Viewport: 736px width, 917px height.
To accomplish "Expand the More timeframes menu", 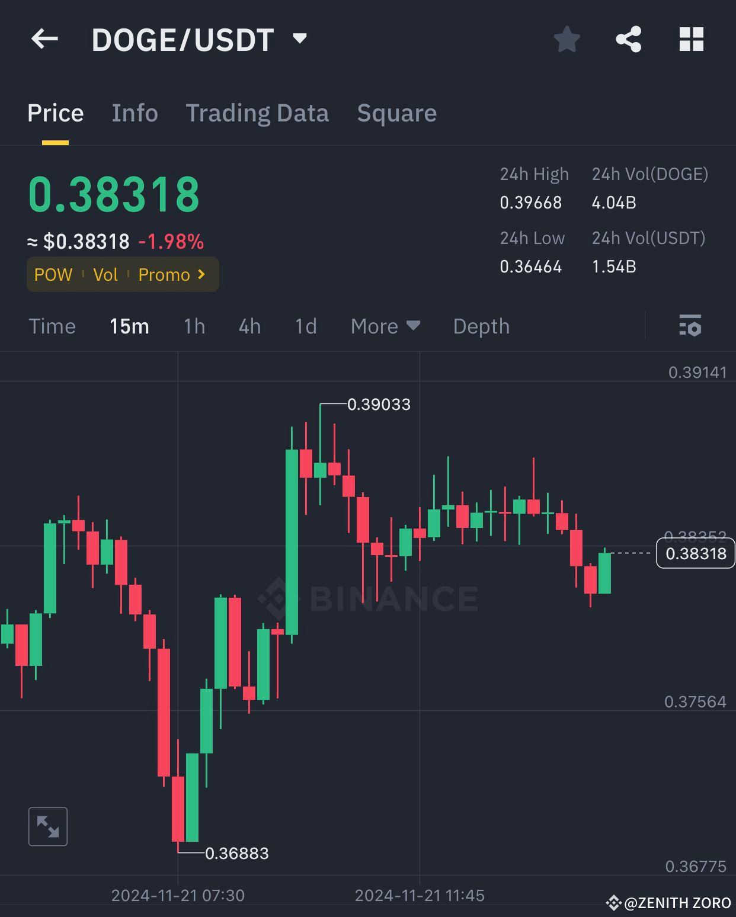I will [x=385, y=326].
